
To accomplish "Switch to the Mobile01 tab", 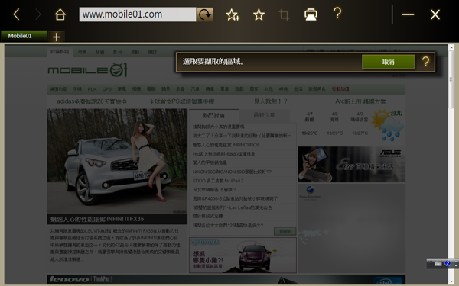I will pyautogui.click(x=24, y=36).
